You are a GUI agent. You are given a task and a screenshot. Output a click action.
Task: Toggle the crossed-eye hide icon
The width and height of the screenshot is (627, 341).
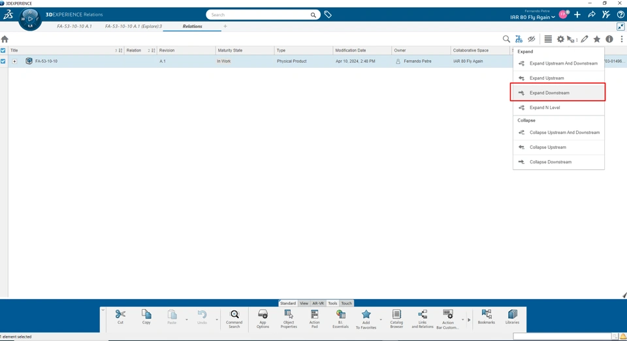coord(531,39)
